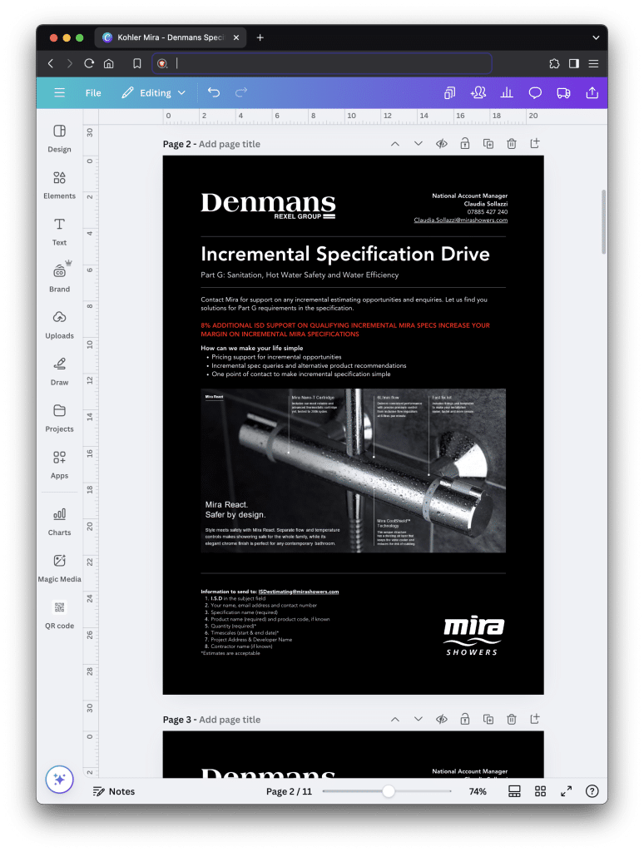Viewport: 644px width, 852px height.
Task: Toggle the browser sidebar panel icon
Action: (x=574, y=63)
